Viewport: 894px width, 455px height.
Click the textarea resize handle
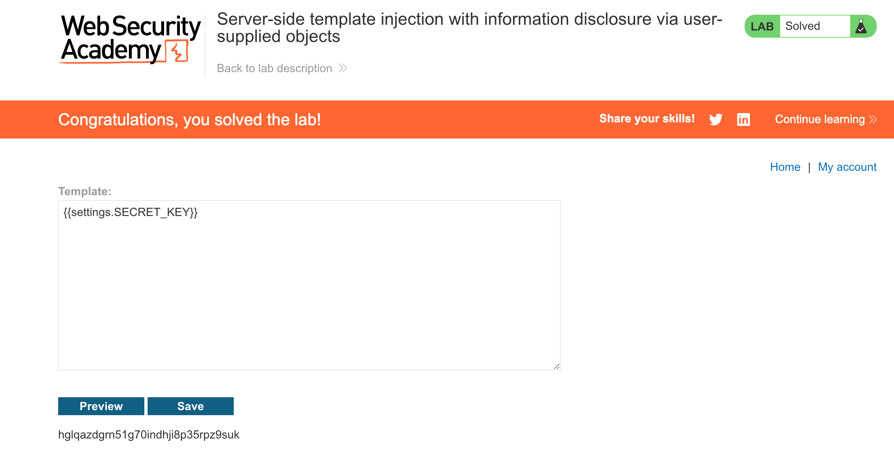[557, 366]
